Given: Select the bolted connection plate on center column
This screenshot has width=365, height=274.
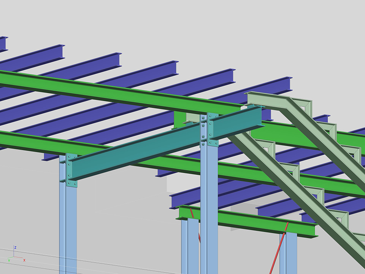Looking at the screenshot, I should tap(205, 130).
